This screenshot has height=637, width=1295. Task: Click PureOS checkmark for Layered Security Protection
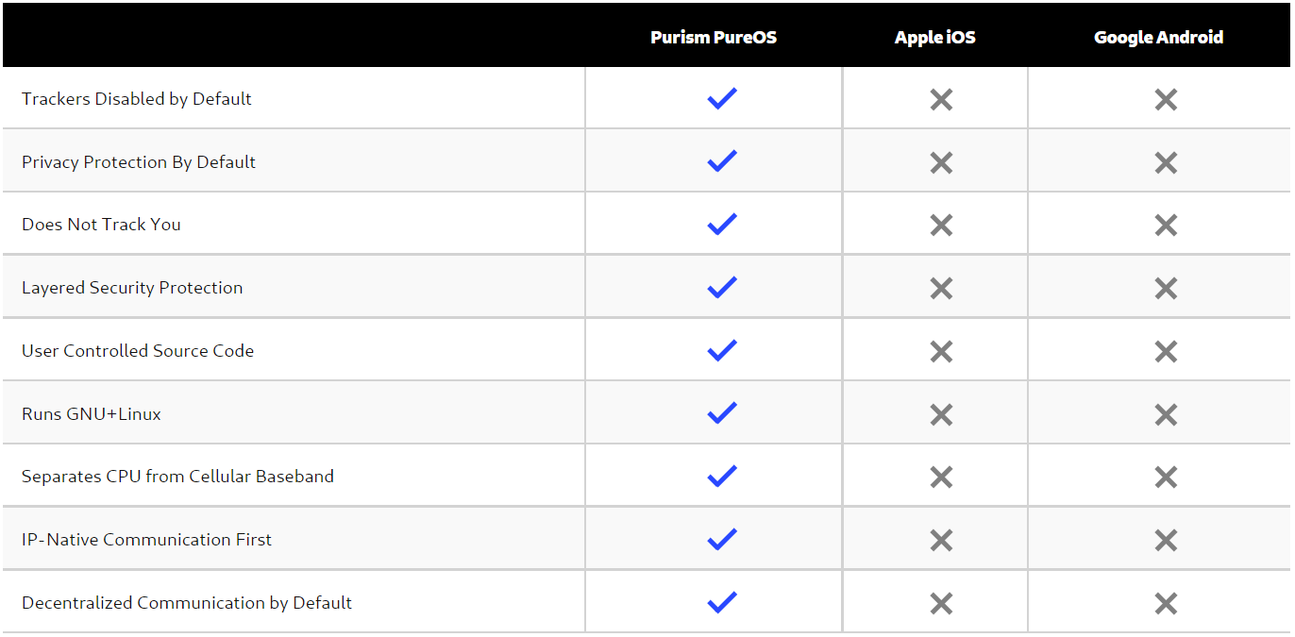click(x=722, y=287)
